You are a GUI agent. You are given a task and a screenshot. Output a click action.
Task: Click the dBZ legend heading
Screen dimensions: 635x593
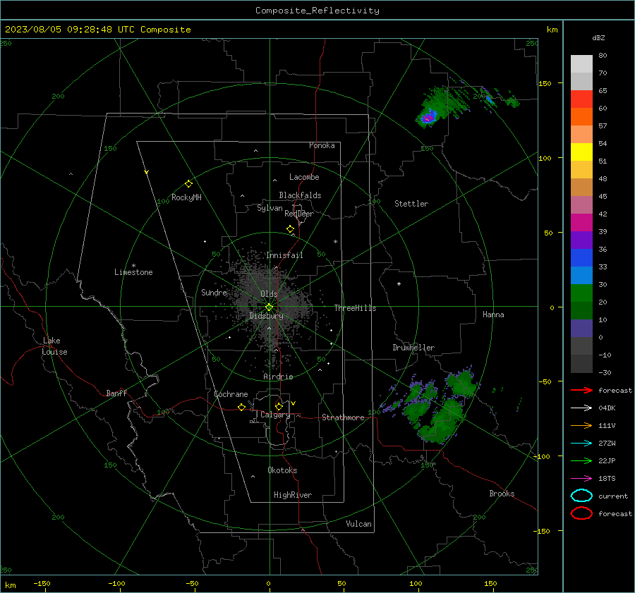(x=598, y=38)
